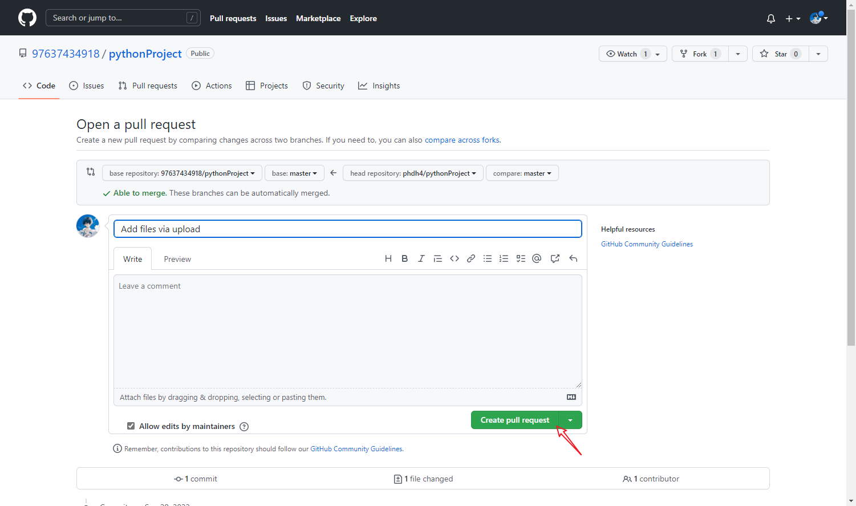Open help for Allow edits by maintainers

tap(244, 427)
